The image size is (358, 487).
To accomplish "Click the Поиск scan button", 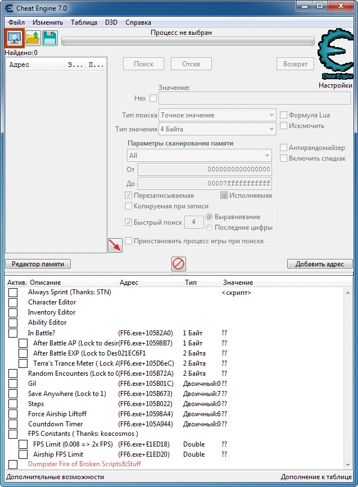I will [x=143, y=64].
